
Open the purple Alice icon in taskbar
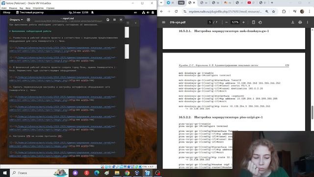coord(75,173)
